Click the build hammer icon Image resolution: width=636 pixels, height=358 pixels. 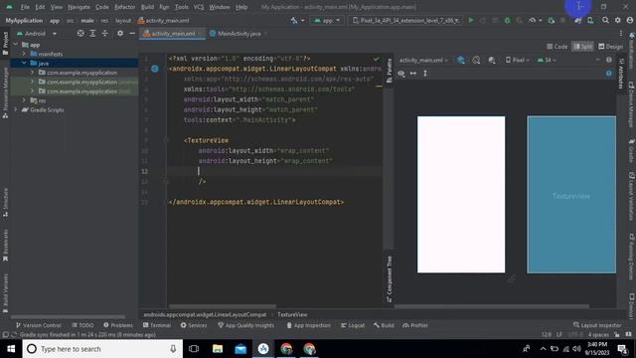click(294, 20)
